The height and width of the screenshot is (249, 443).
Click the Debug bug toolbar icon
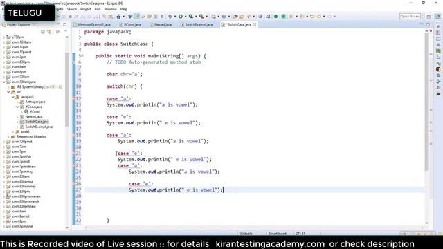point(170,17)
